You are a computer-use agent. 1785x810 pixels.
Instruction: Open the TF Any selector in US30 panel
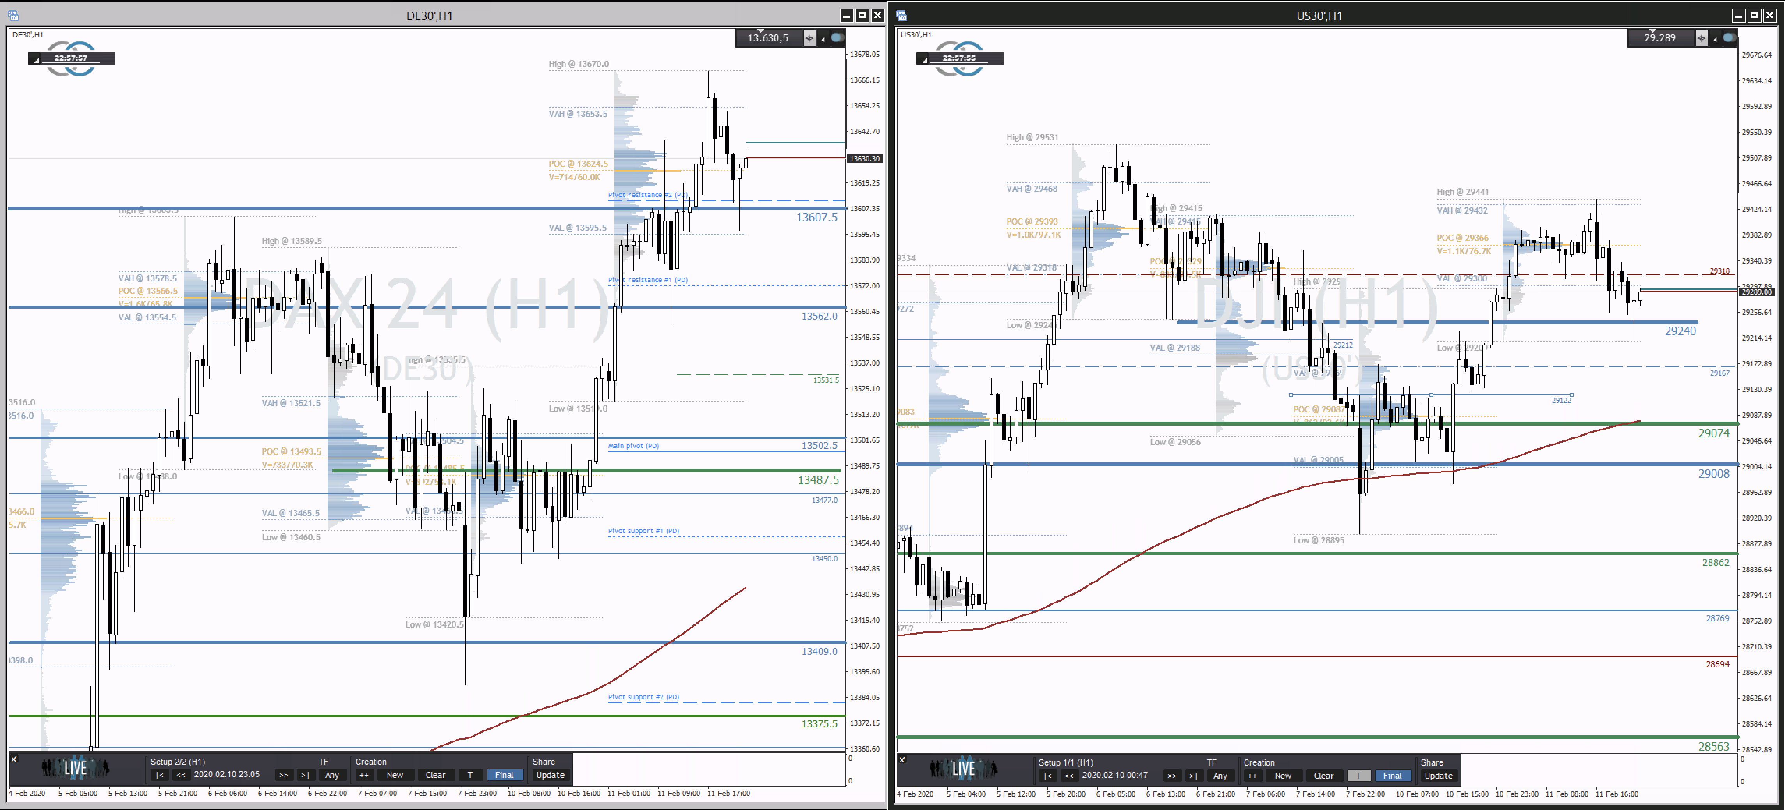tap(1220, 775)
